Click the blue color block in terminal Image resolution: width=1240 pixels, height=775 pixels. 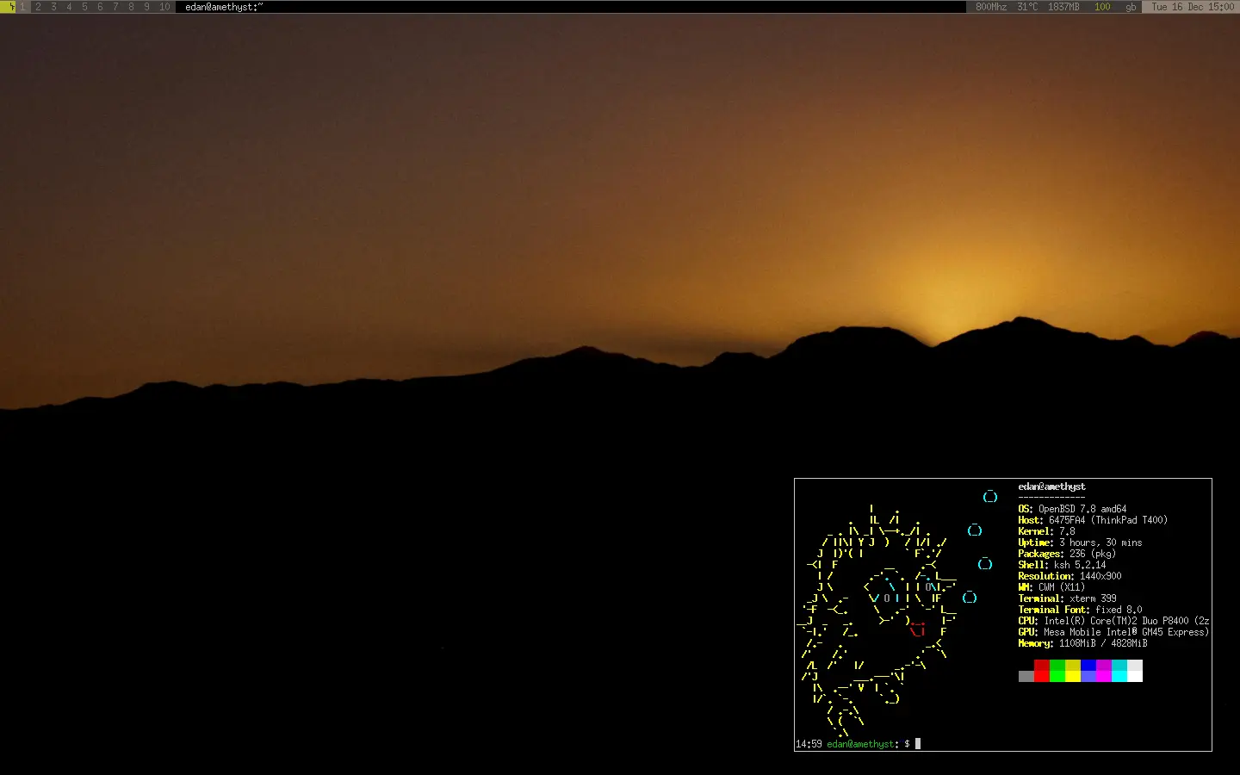[1088, 671]
